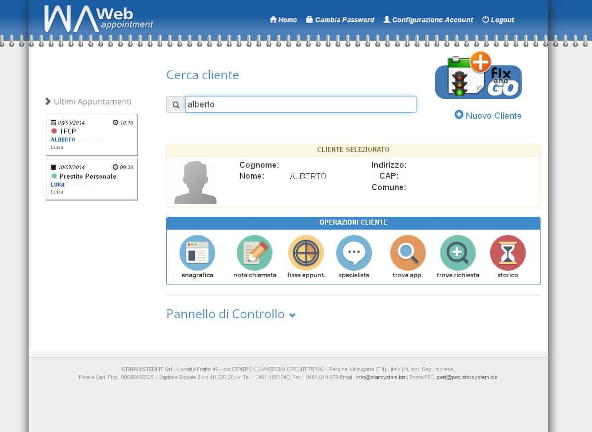
Task: Open the TFCP appointment card
Action: pos(91,135)
